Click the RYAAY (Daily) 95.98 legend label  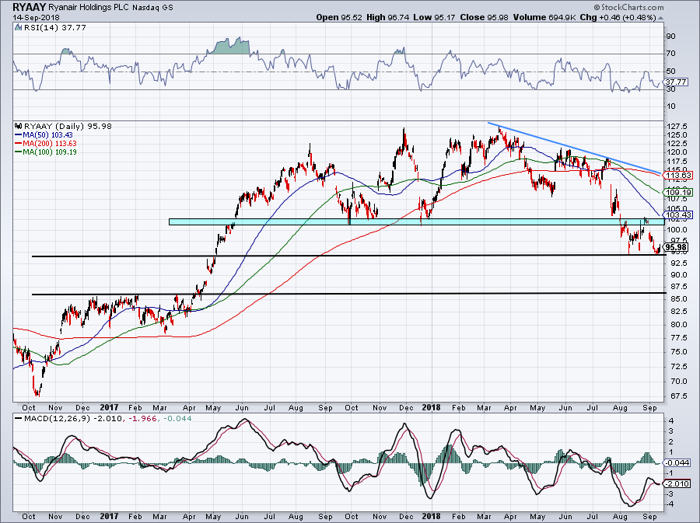coord(68,126)
